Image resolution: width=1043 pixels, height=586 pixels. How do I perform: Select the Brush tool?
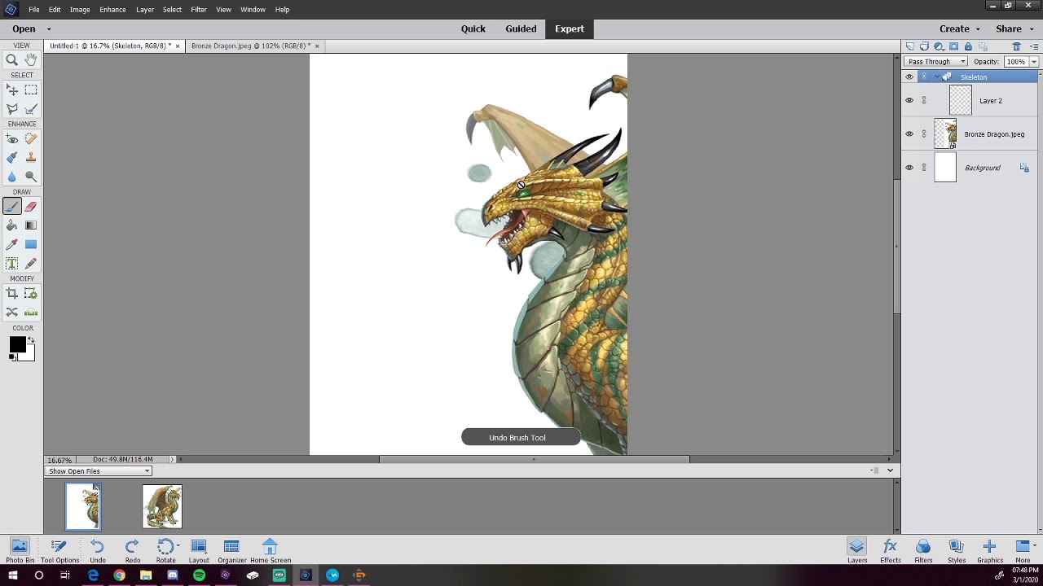12,207
